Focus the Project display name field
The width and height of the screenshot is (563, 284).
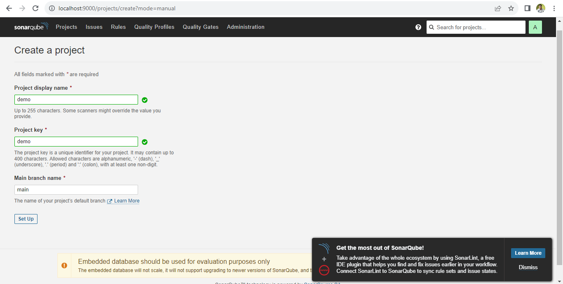tap(76, 100)
